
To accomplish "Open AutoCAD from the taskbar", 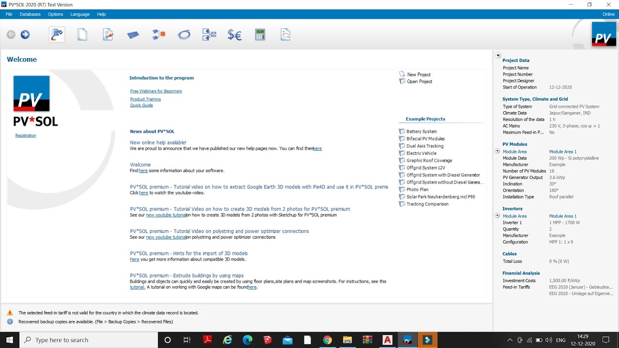I will (387, 340).
